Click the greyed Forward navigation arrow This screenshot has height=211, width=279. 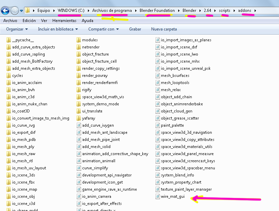15,10
